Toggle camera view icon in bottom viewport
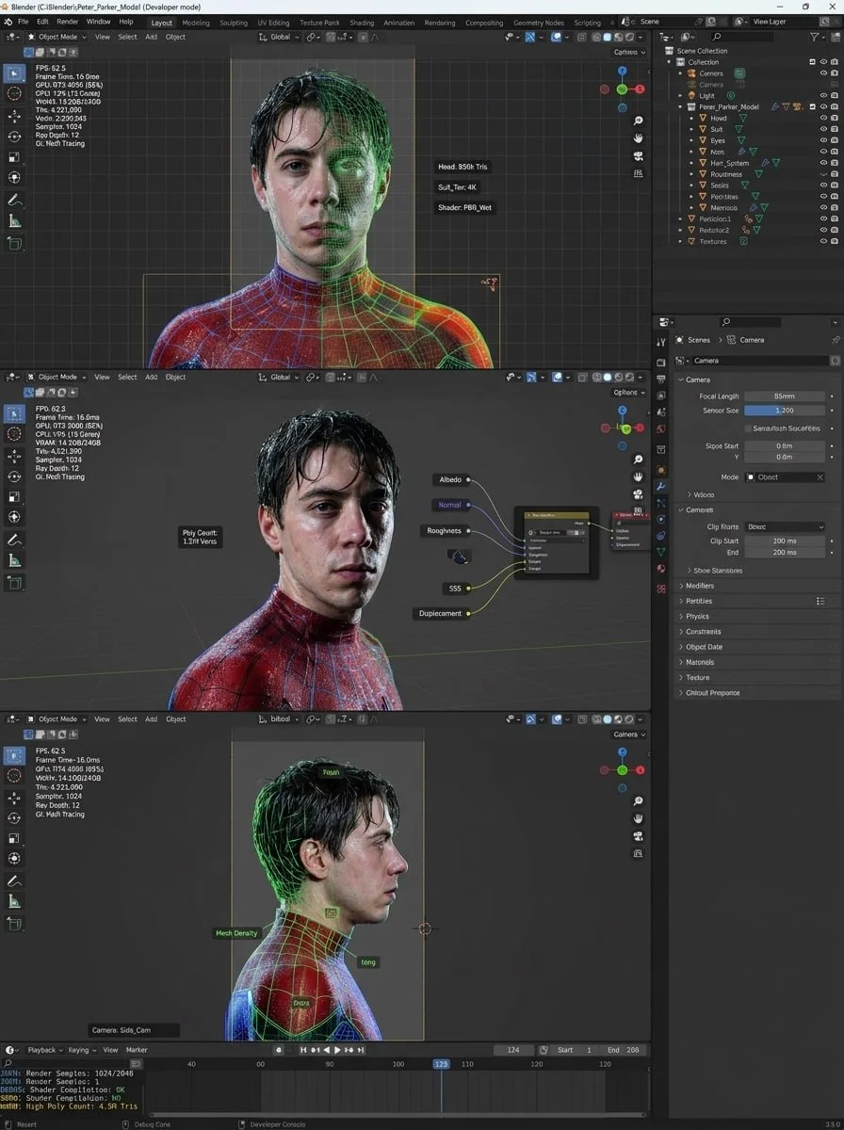 click(x=638, y=836)
